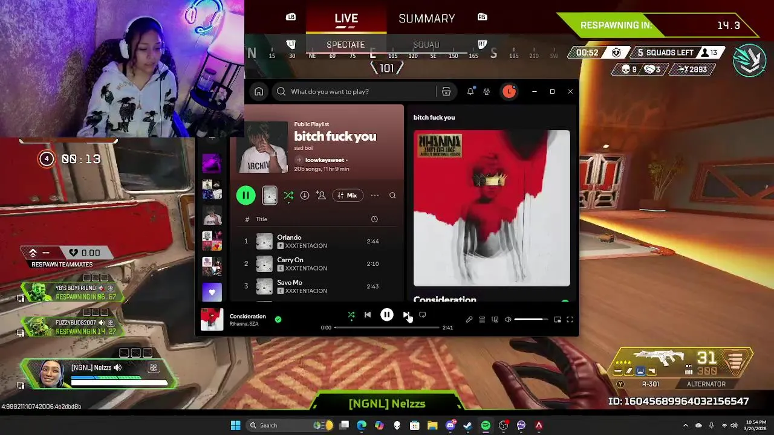Download the playlist
Viewport: 774px width, 435px height.
tap(305, 195)
